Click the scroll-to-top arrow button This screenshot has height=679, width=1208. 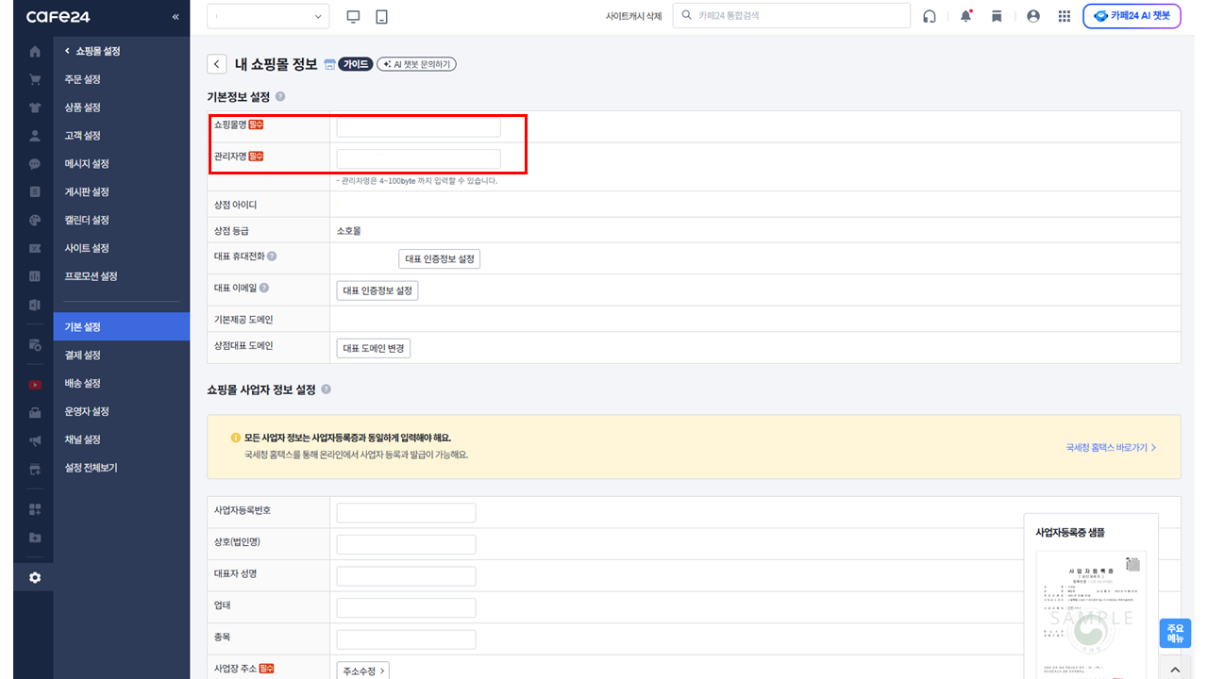point(1175,668)
